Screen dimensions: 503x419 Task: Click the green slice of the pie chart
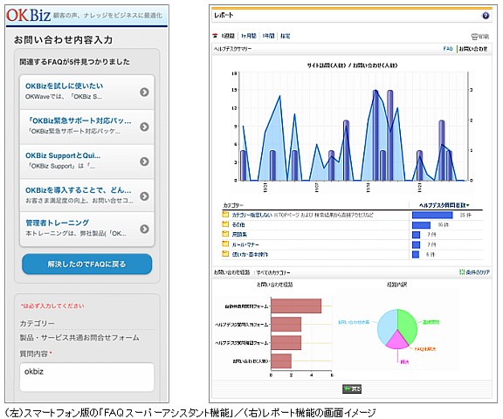[x=407, y=326]
